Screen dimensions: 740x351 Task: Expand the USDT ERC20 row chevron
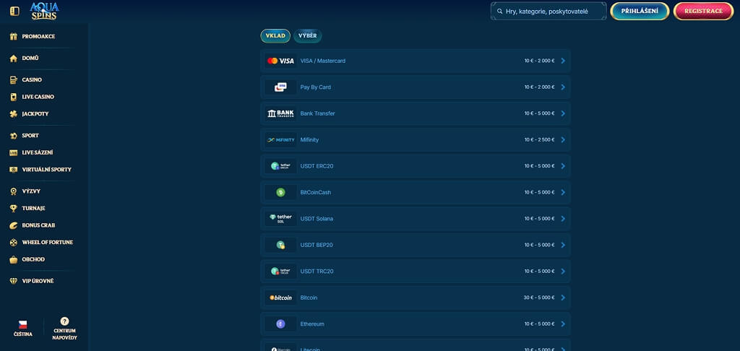[x=562, y=166]
